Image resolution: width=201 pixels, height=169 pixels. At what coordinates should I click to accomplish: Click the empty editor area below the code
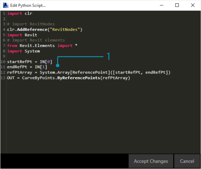point(100,113)
